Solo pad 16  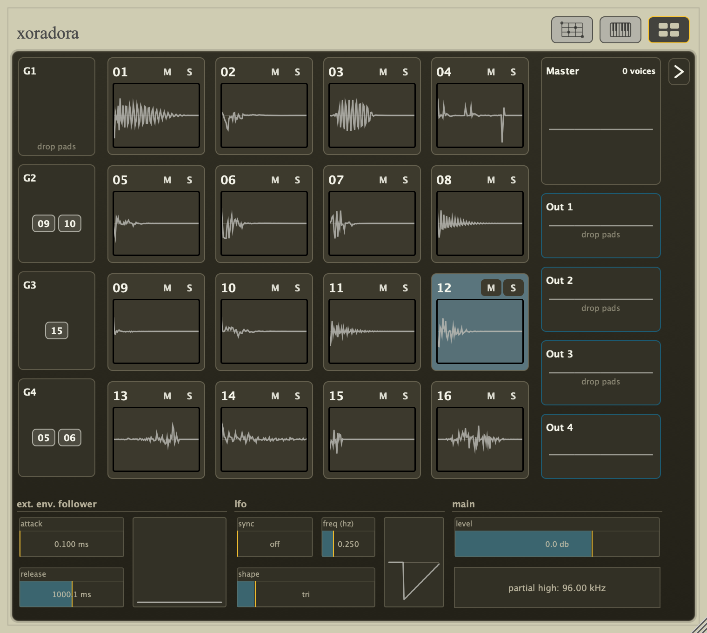513,396
